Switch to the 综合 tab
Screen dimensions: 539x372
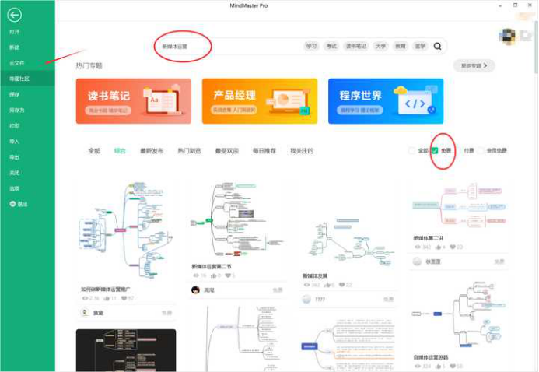pos(120,150)
